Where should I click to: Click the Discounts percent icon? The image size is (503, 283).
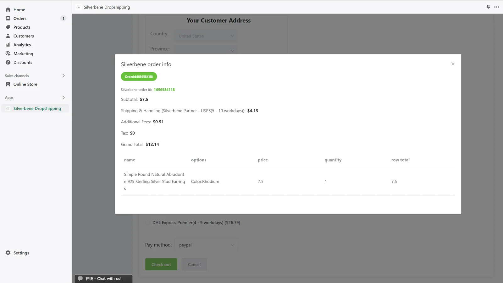point(8,63)
